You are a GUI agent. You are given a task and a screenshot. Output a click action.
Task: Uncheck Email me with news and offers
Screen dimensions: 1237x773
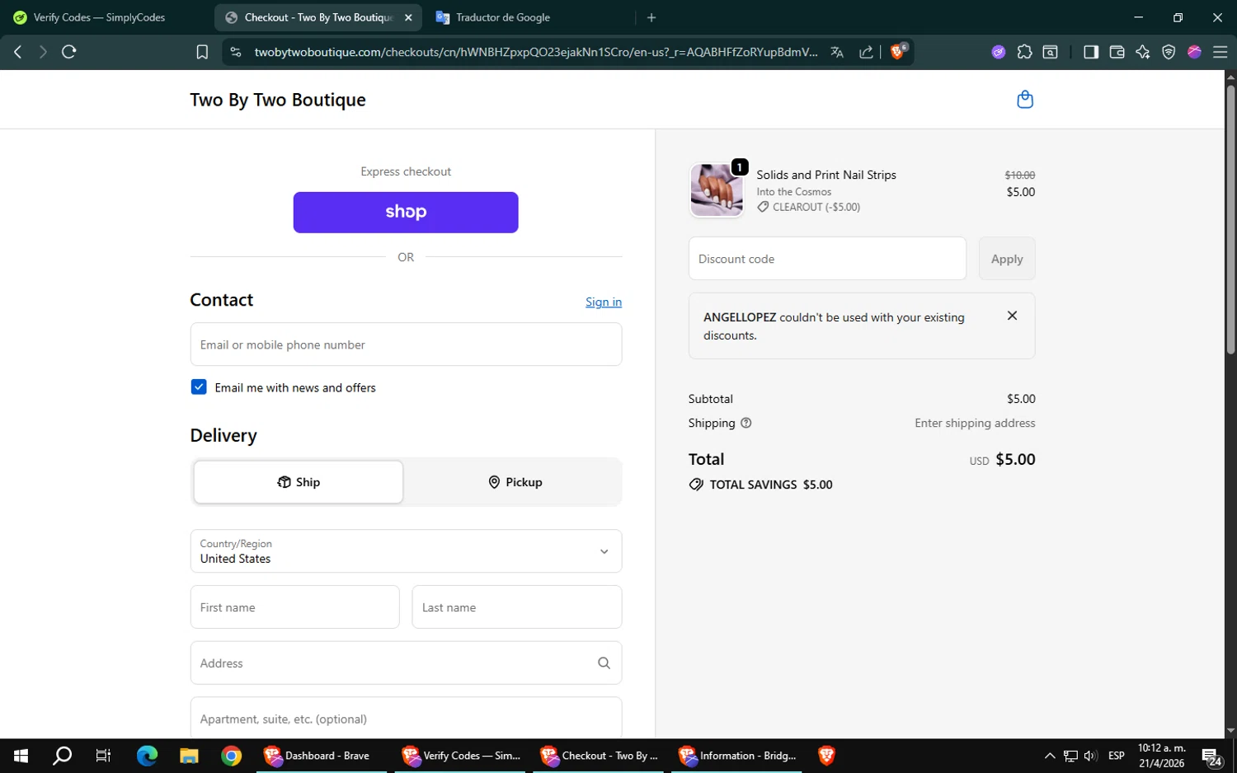click(199, 387)
